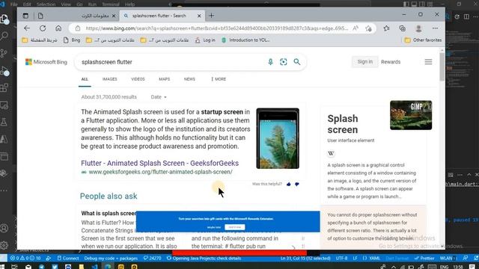The height and width of the screenshot is (269, 479).
Task: Open Introduction to YOL bookmark
Action: (245, 40)
